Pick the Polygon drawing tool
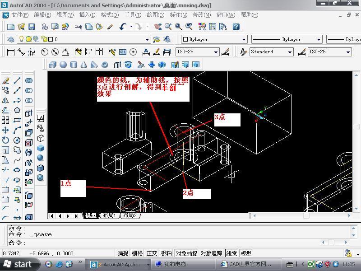This screenshot has height=271, width=361. click(x=17, y=110)
